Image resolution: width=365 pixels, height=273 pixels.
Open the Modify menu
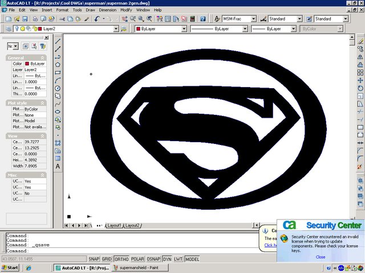point(126,10)
